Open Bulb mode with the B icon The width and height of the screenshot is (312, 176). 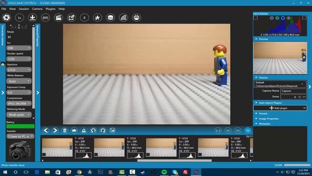[x=84, y=18]
